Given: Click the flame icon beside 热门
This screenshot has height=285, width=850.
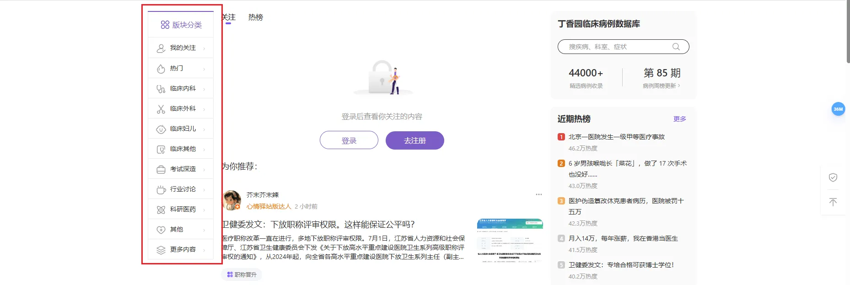Looking at the screenshot, I should click(161, 69).
